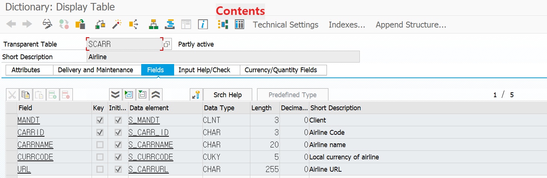547x178 pixels.
Task: Display the object list hierarchy icon
Action: [x=153, y=25]
